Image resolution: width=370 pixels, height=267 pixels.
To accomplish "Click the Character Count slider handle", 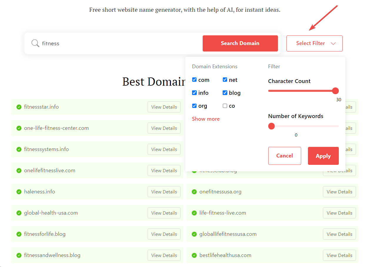I will click(x=335, y=91).
